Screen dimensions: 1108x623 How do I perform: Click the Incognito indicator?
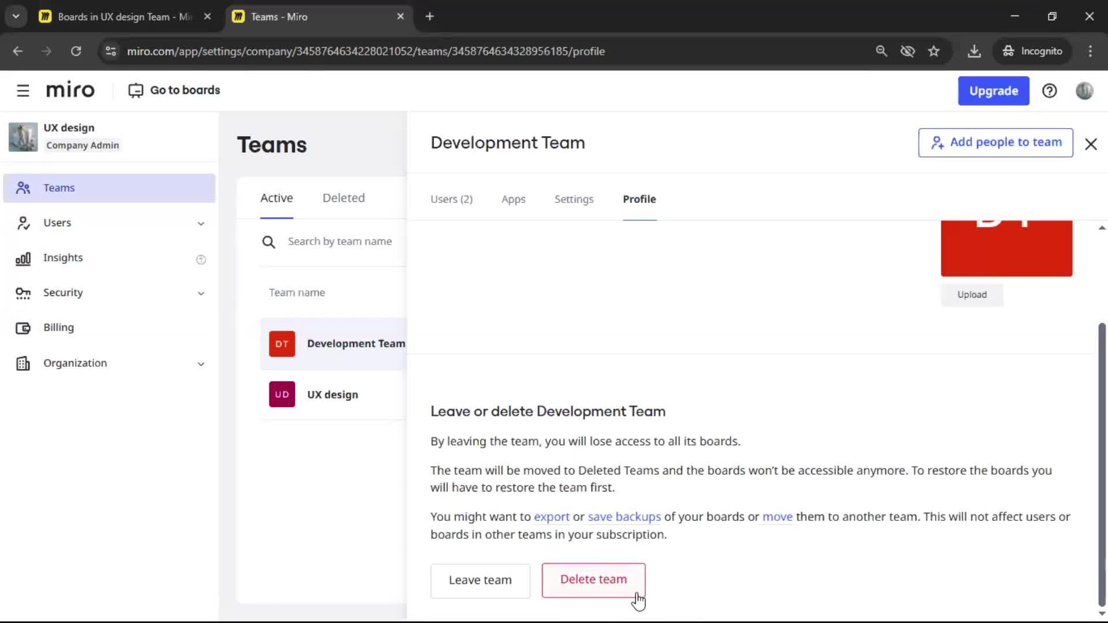pos(1032,51)
